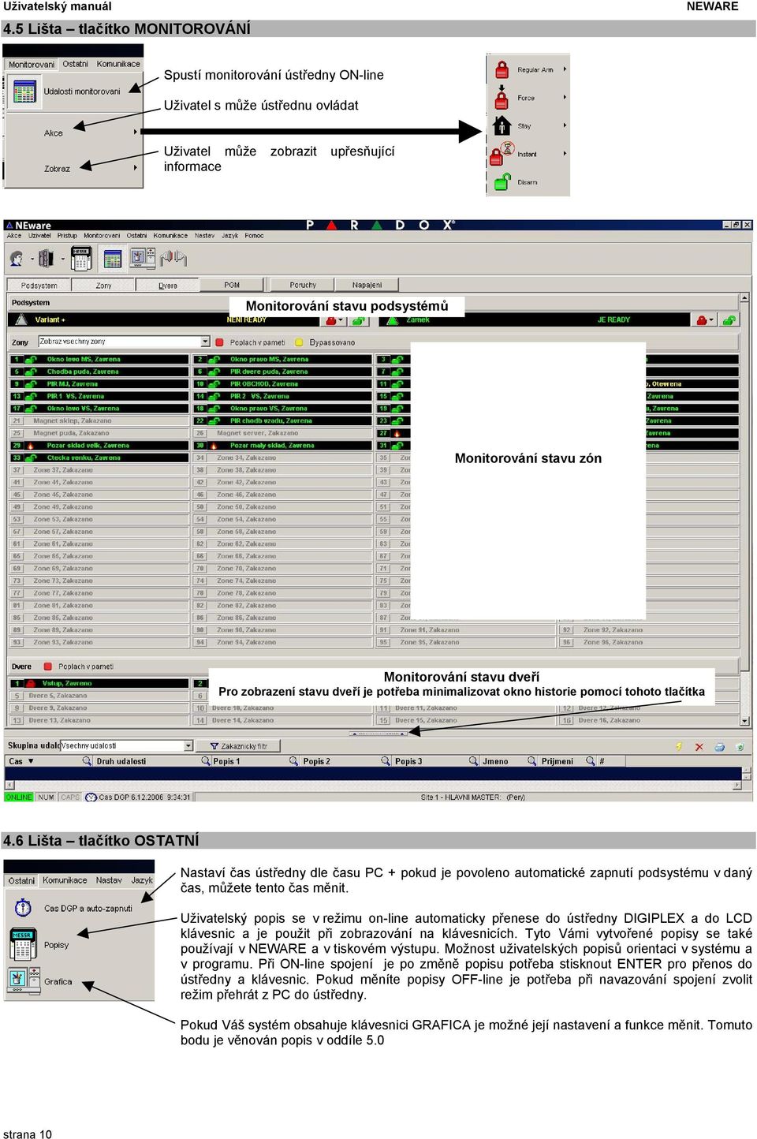
Task: Switch to the Poruchy tab
Action: [x=303, y=286]
